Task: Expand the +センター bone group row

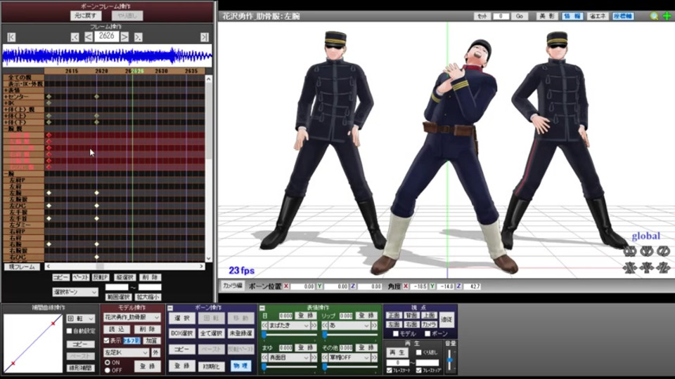Action: (x=6, y=96)
